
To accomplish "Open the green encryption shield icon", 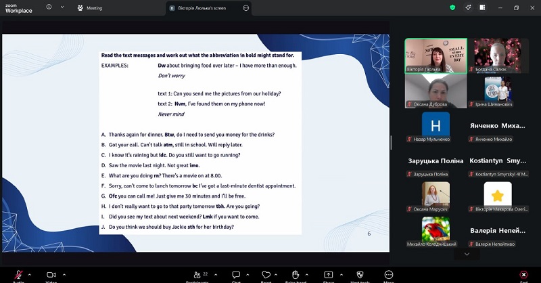I will 452,7.
